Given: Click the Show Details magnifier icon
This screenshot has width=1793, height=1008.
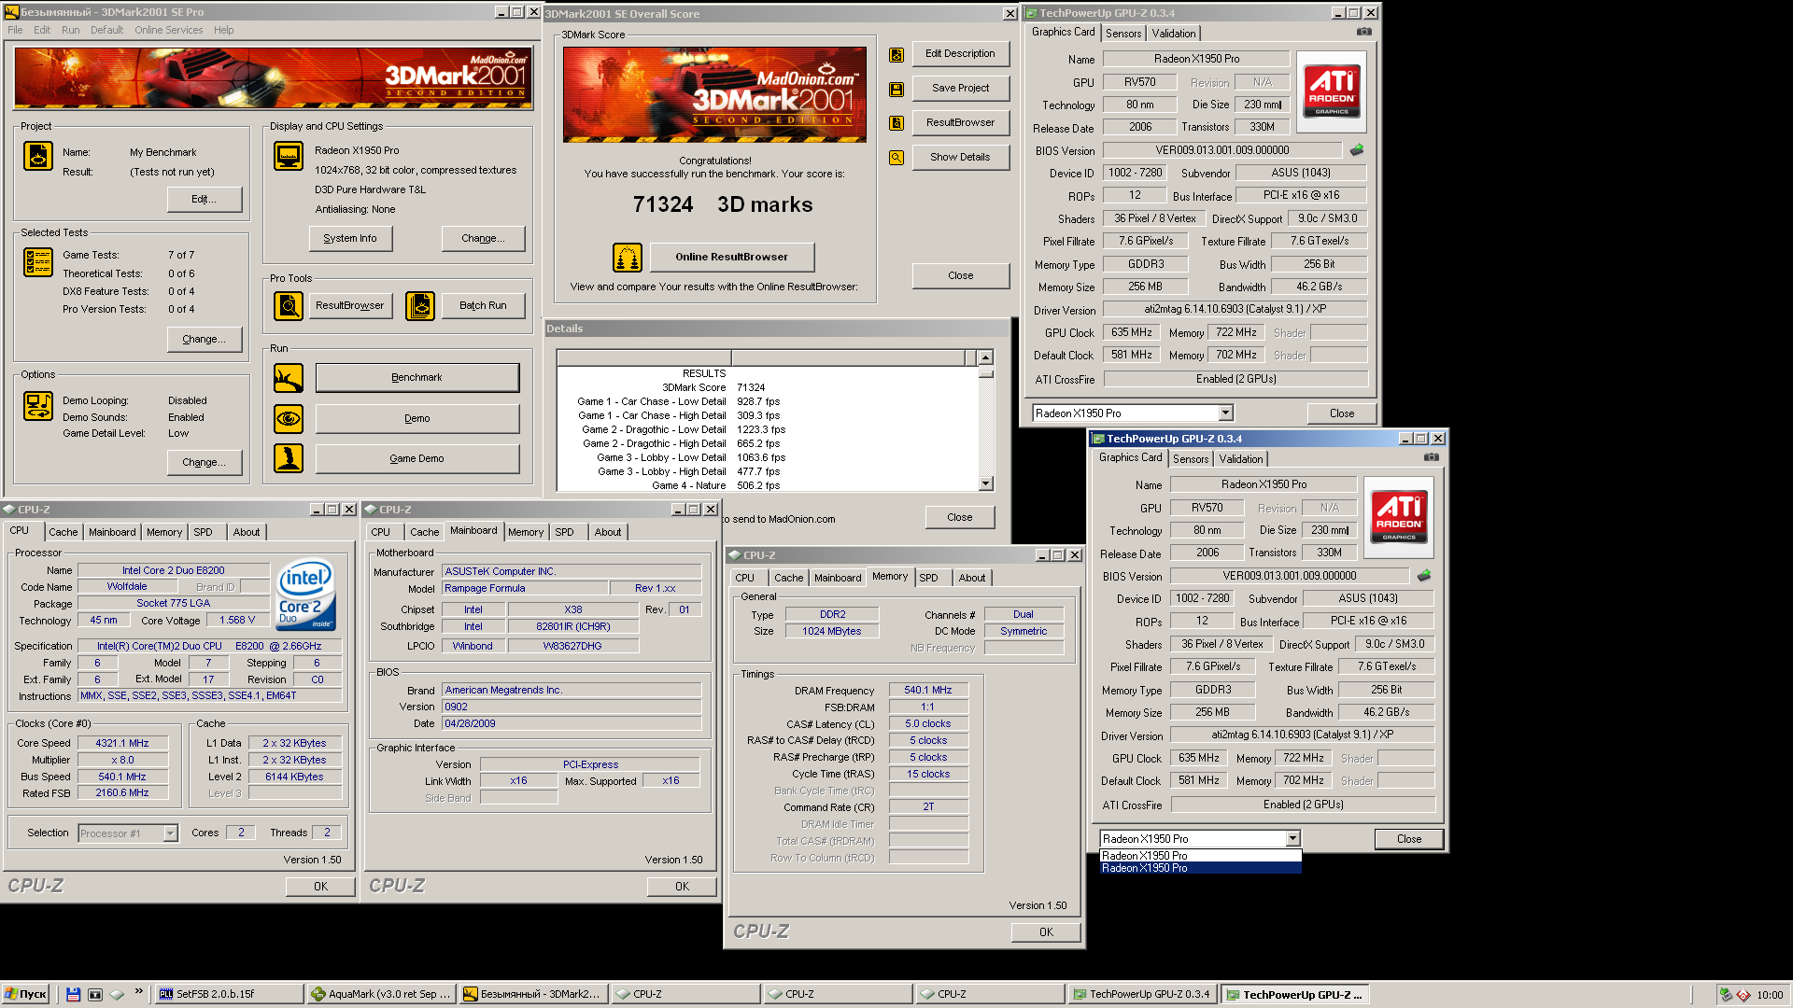Looking at the screenshot, I should point(896,158).
